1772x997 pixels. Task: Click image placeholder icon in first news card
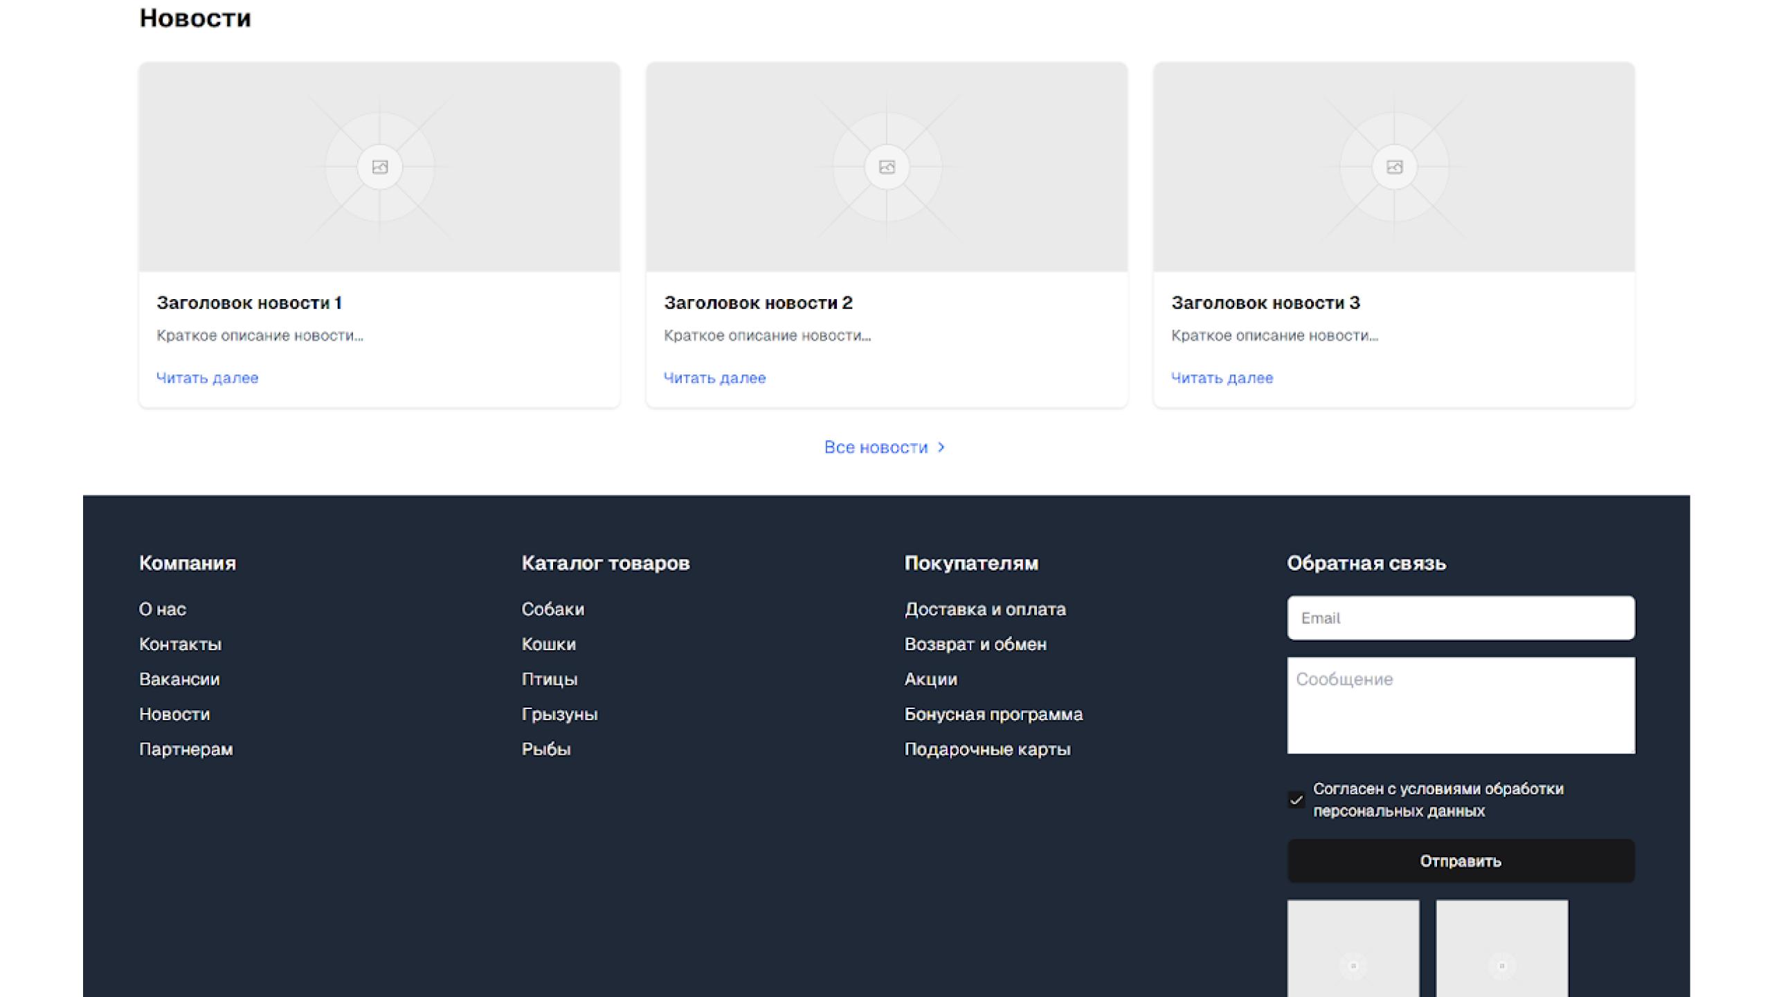(379, 167)
